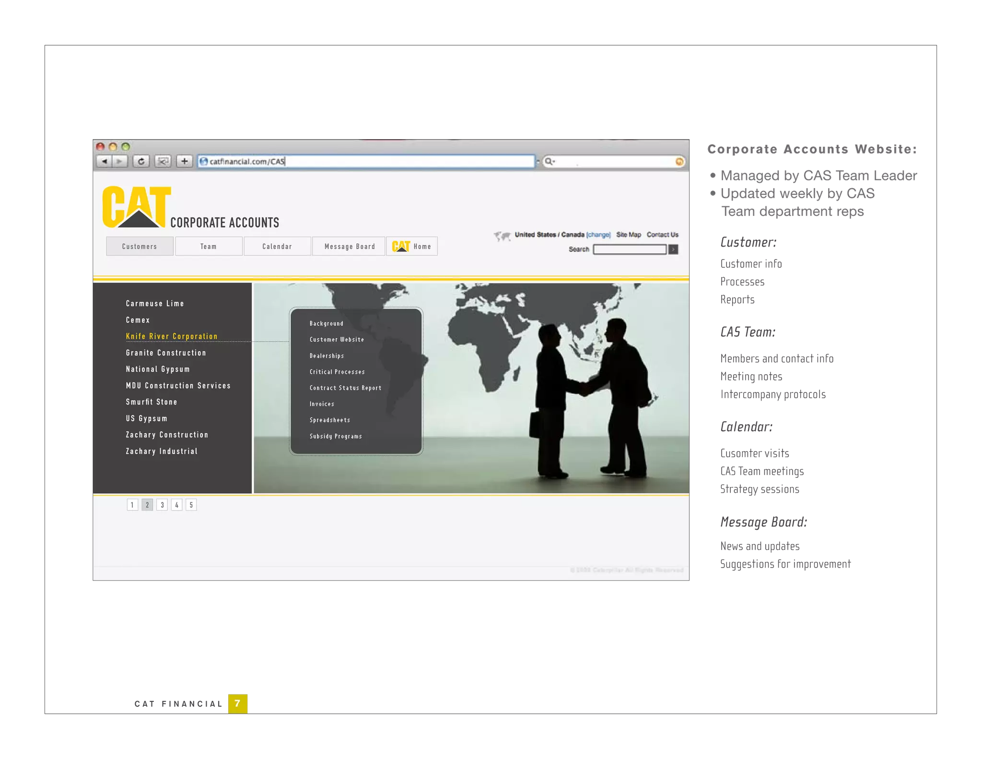Click the search magnifier dropdown in browser
The height and width of the screenshot is (759, 982).
pos(549,162)
